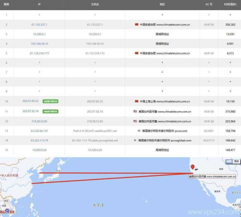Click the Baidu Maps logo in map corner
The image size is (241, 217).
click(7, 211)
